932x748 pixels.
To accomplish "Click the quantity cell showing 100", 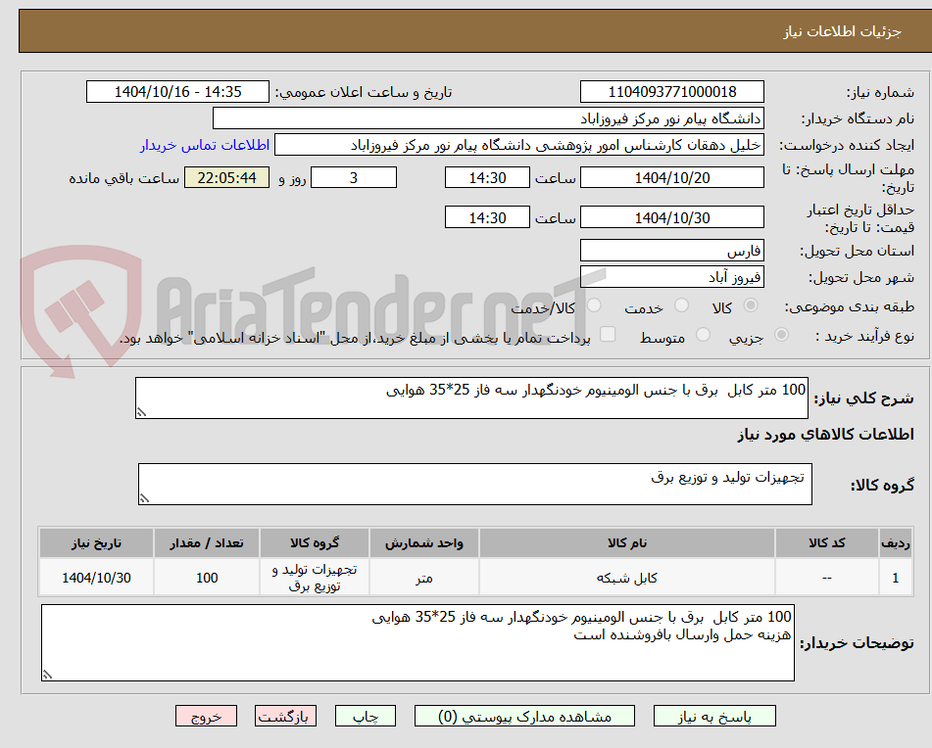I will pos(207,578).
